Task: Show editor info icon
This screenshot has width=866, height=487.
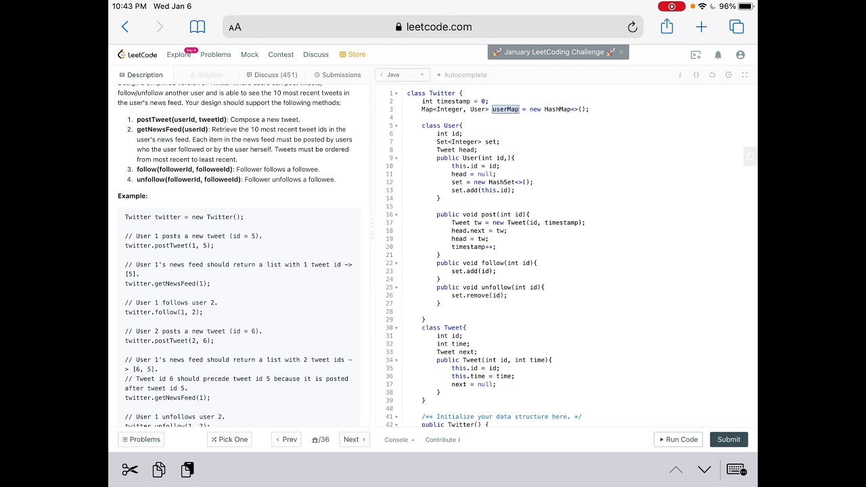Action: coord(680,75)
